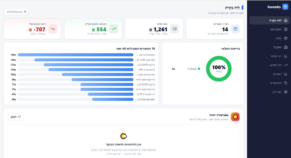This screenshot has height=158, width=291.
Task: Click the top 169 value product bar
Action: (x=75, y=55)
